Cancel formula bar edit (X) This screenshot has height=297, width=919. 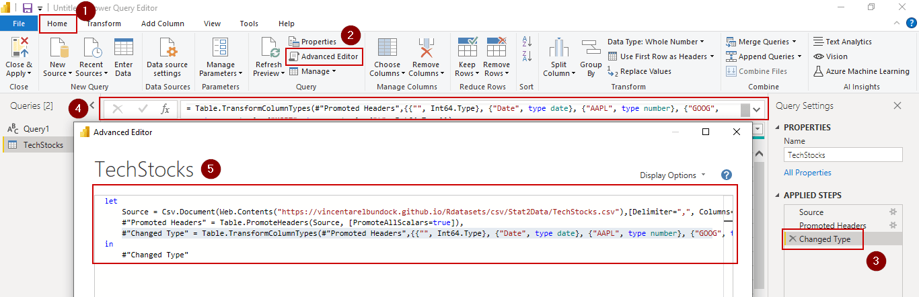click(118, 109)
